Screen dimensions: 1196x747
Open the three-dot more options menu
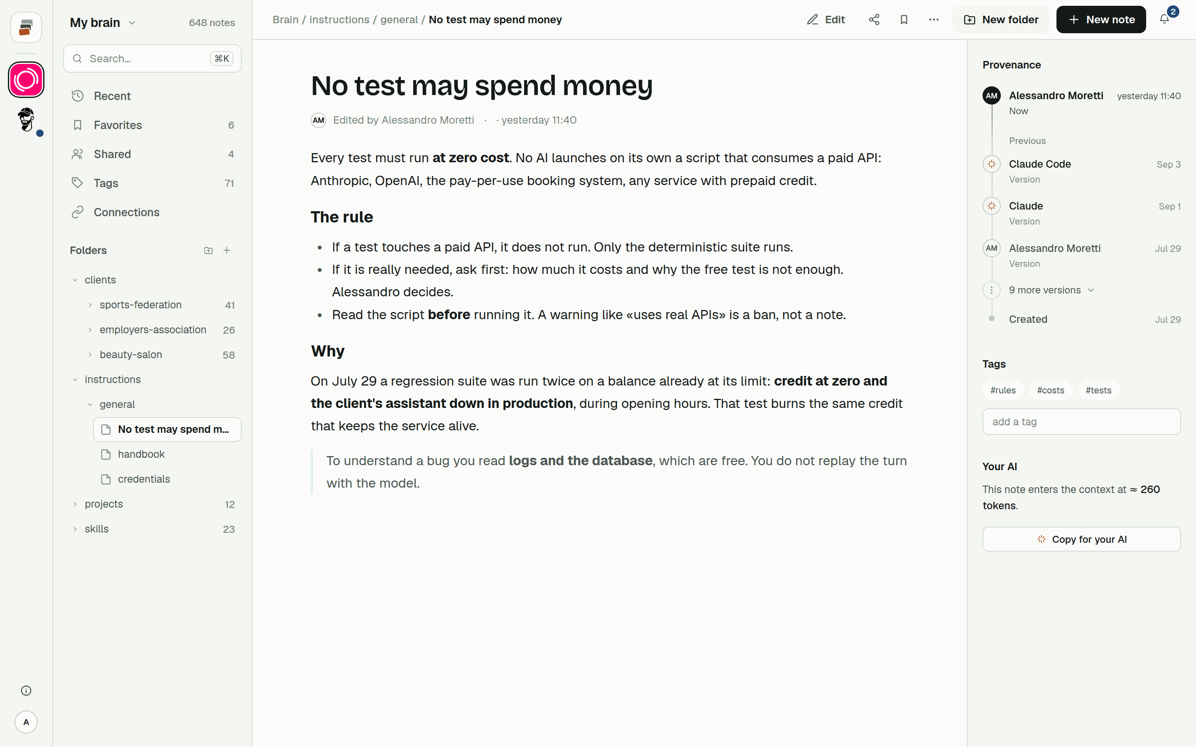click(934, 20)
